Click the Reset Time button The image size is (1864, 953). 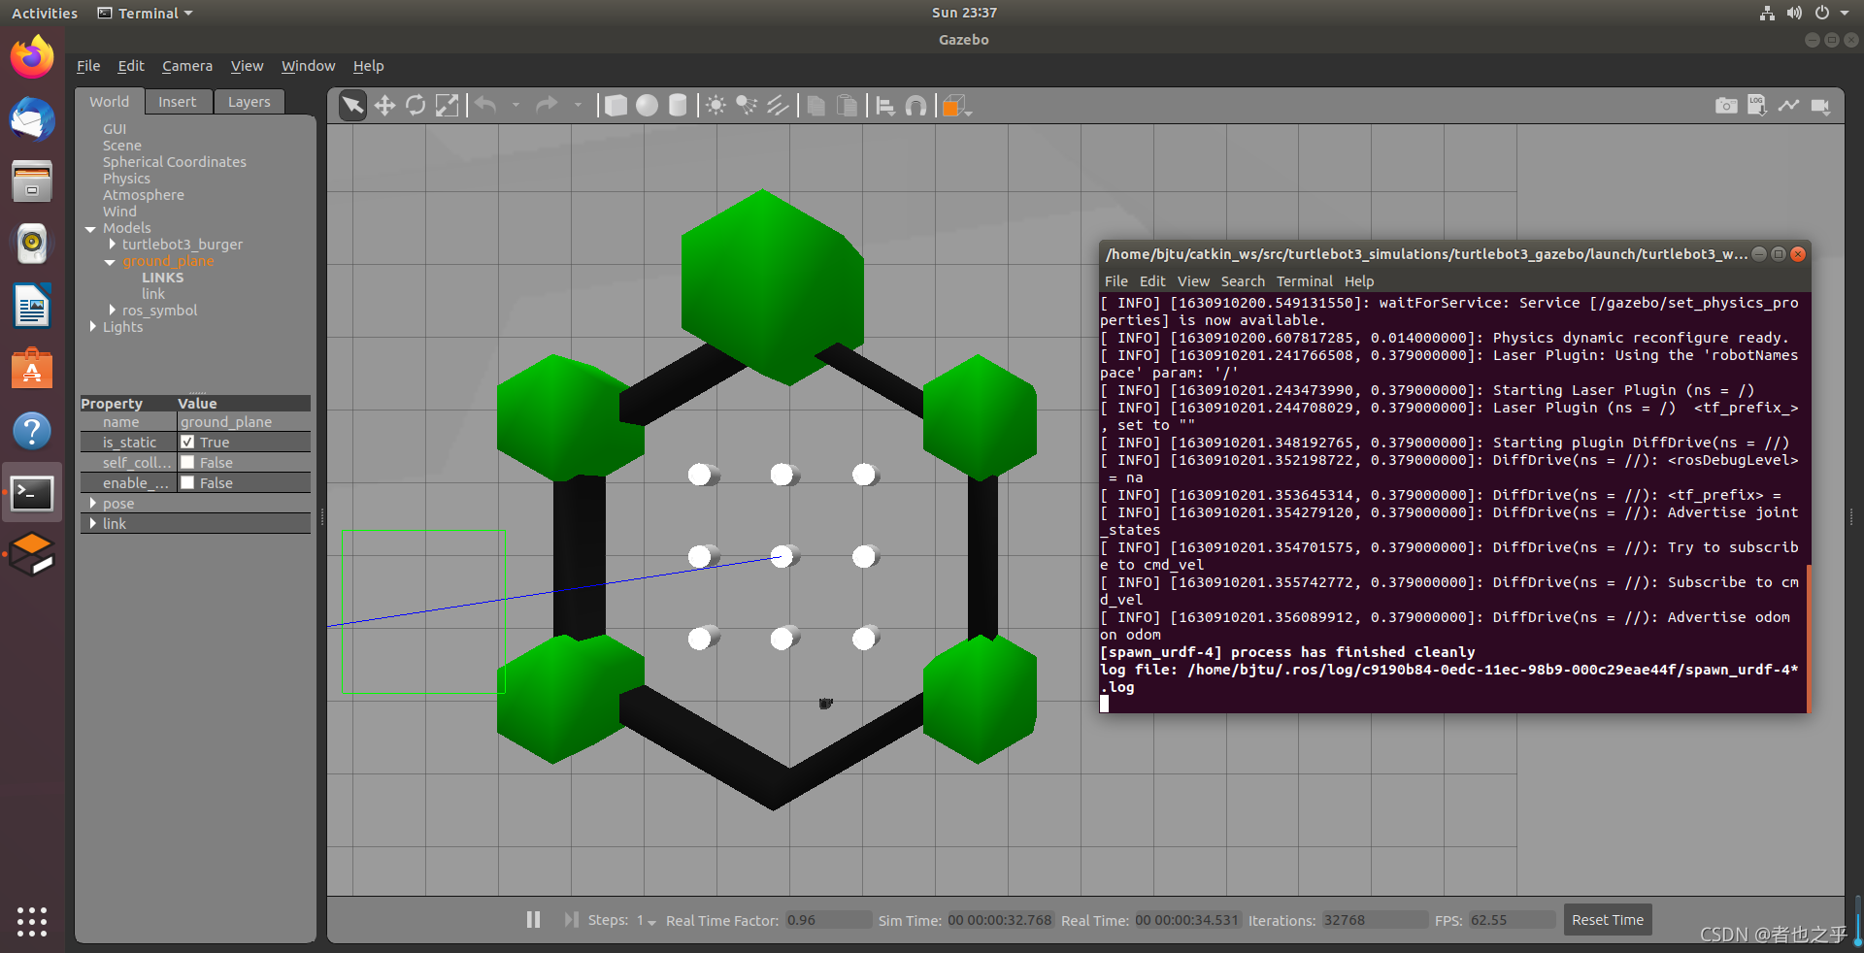tap(1607, 920)
